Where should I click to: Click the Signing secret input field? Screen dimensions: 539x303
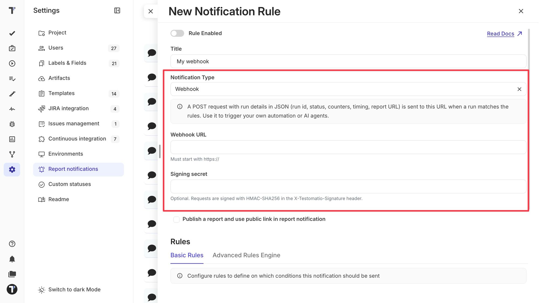(348, 186)
